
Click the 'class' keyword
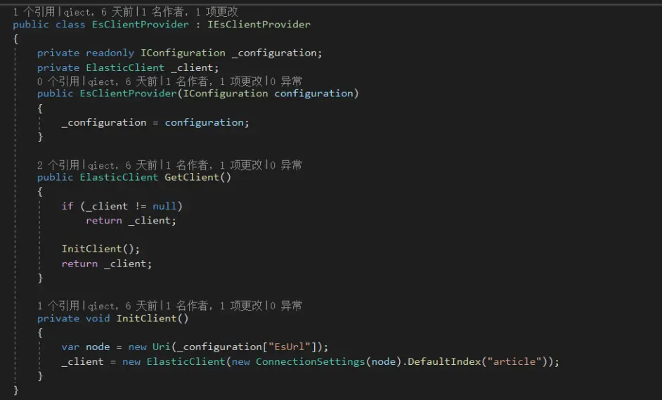coord(70,25)
